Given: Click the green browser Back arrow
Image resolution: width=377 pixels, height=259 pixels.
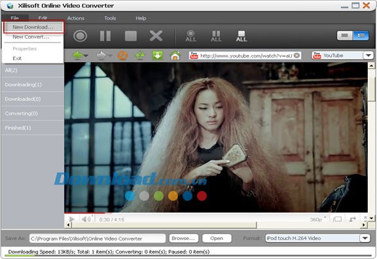Looking at the screenshot, I should click(78, 56).
